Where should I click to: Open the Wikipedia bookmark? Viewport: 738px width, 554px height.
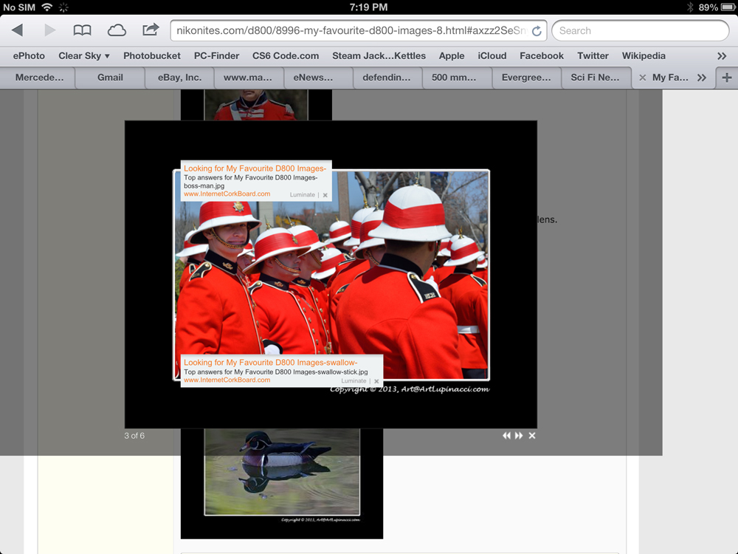(x=644, y=55)
